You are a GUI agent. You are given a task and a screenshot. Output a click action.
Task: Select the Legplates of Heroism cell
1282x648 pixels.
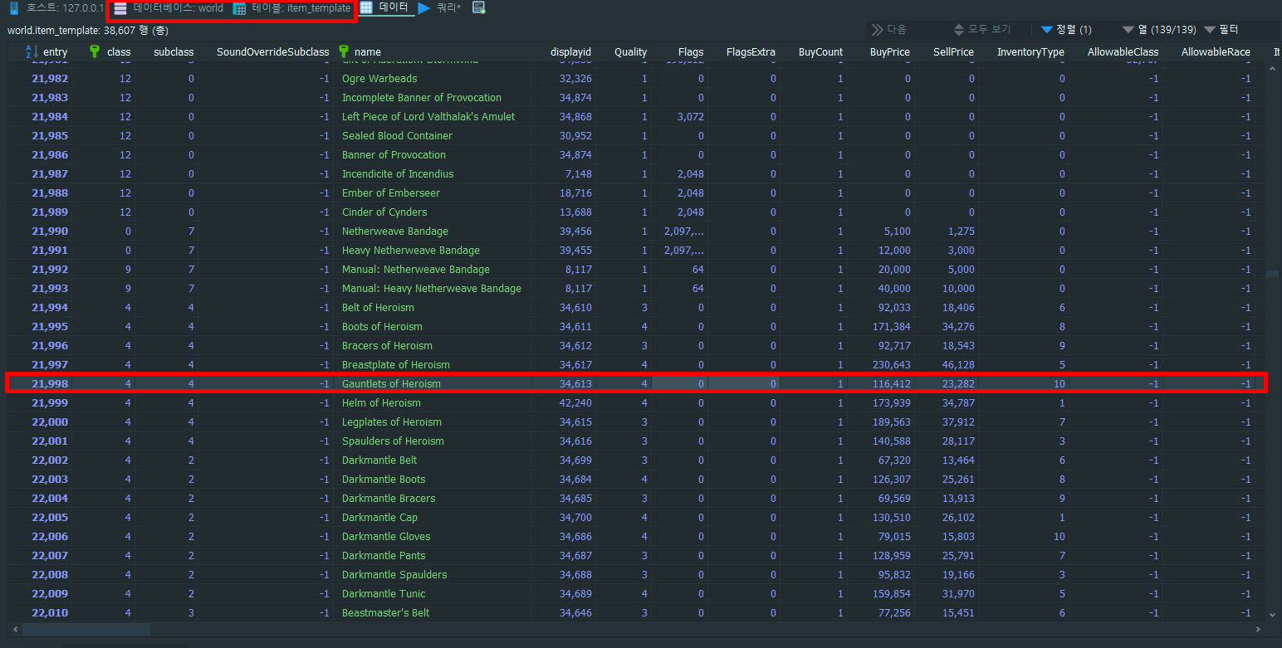click(x=392, y=422)
